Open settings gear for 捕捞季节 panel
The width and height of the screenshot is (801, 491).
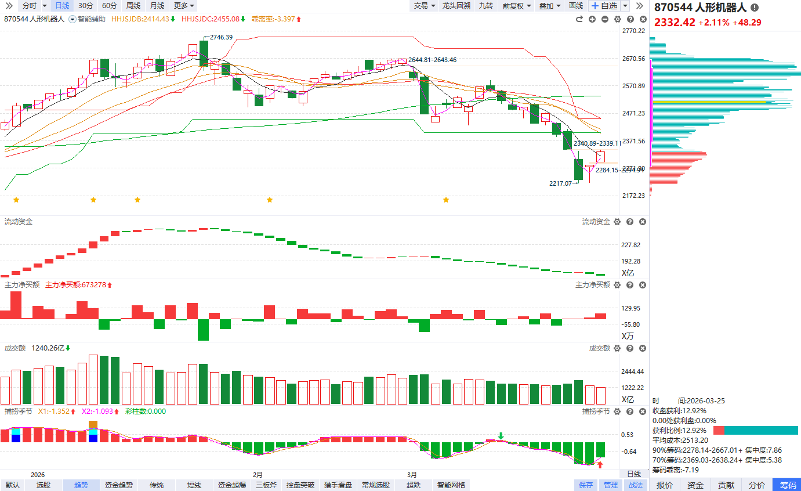pos(617,411)
